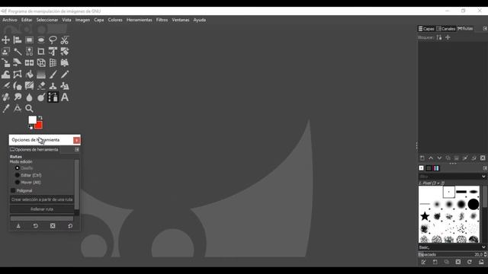Click the white foreground color swatch
The width and height of the screenshot is (488, 274).
point(32,119)
